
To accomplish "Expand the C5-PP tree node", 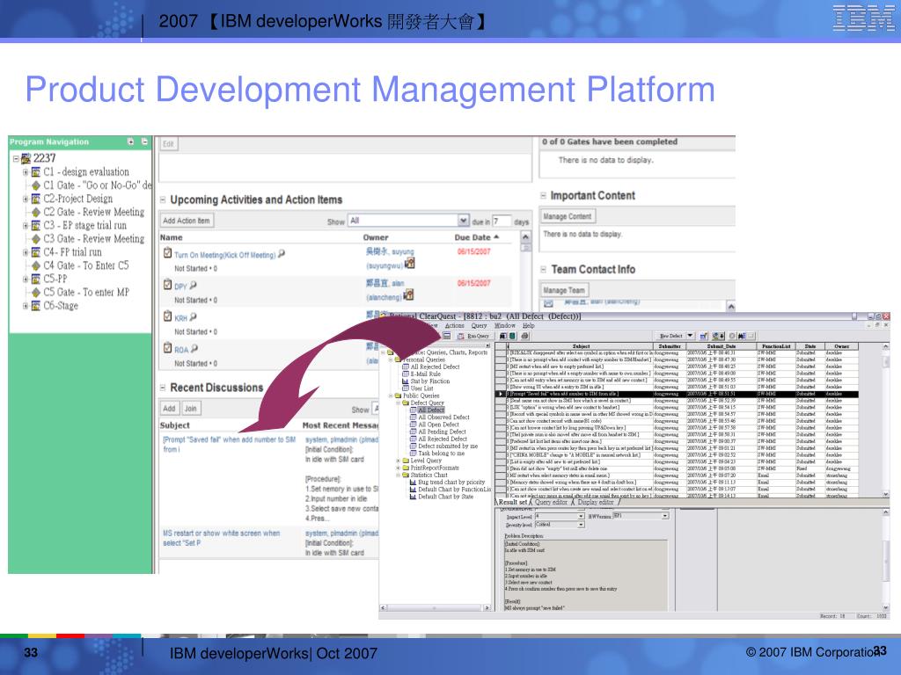I will (x=26, y=279).
